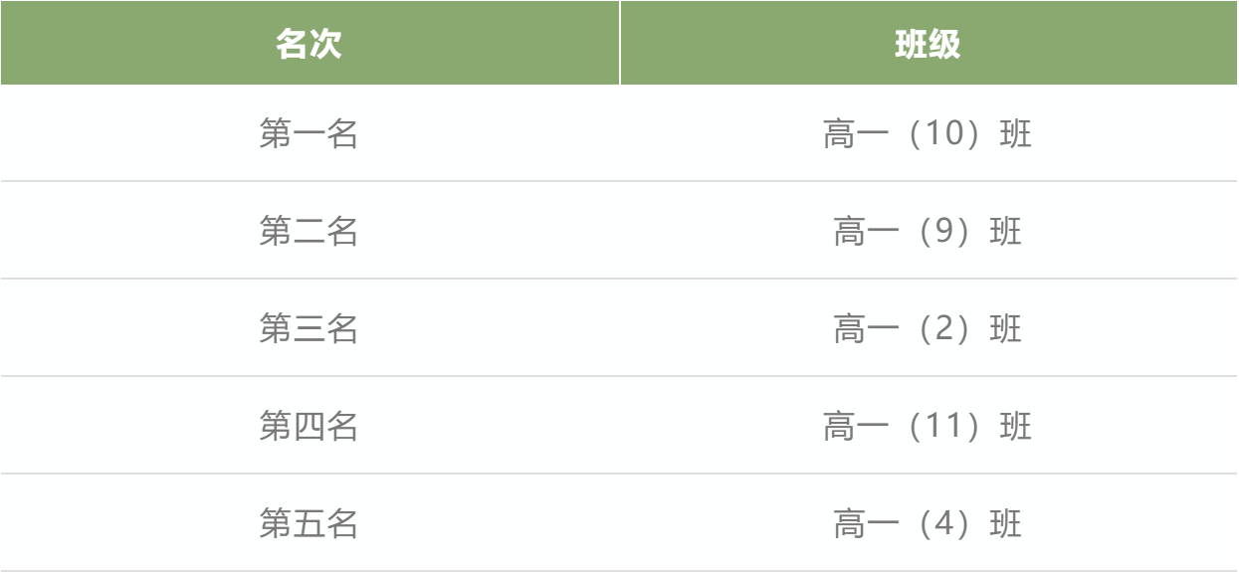Click the 高一（2）班 cell
1239x572 pixels.
coord(929,328)
